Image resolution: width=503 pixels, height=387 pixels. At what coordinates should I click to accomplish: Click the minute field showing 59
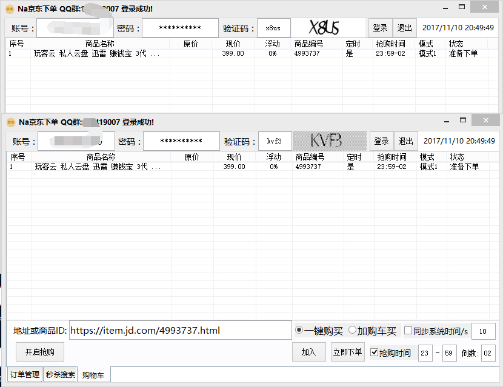tap(449, 353)
